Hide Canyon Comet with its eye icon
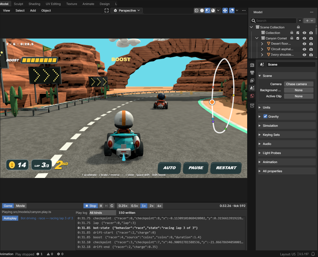 [304, 38]
